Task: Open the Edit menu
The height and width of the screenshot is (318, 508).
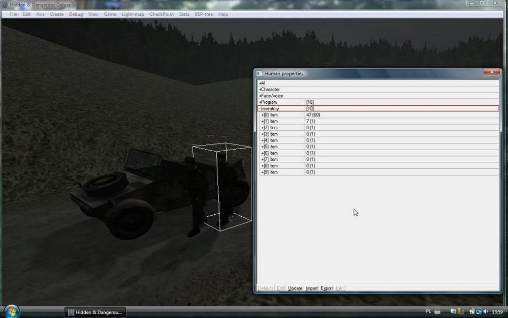Action: 26,14
